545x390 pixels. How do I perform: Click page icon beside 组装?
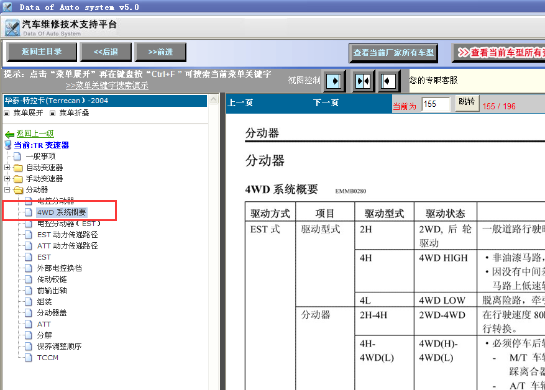coord(29,302)
